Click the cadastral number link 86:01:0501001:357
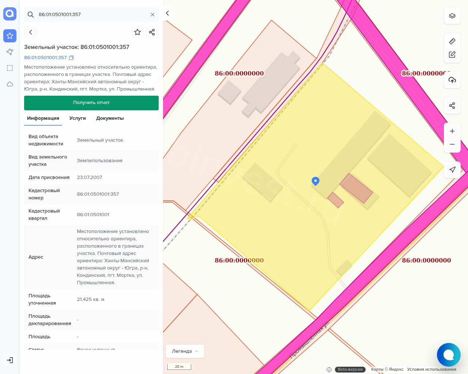The width and height of the screenshot is (468, 374). coord(45,58)
